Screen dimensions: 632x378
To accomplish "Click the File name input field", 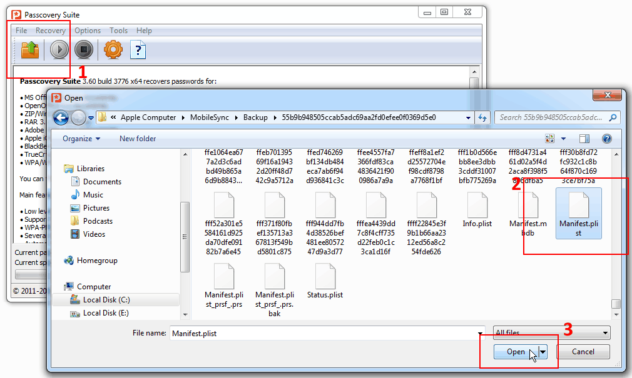I will [x=324, y=333].
